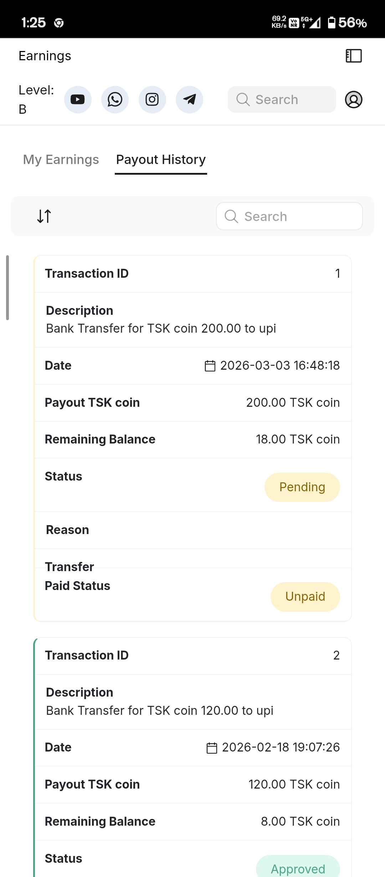Click the Approved status badge

point(298,868)
